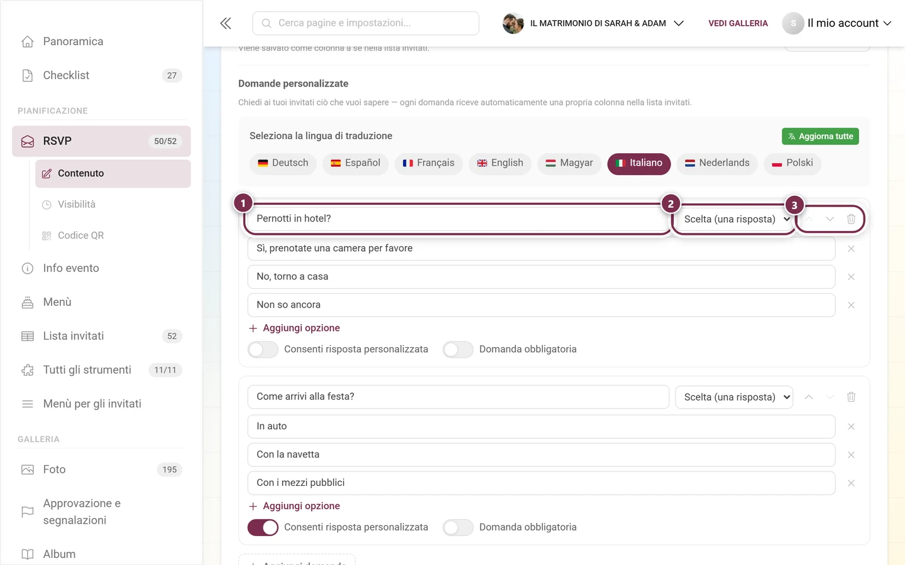905x565 pixels.
Task: Select English translation language
Action: 500,163
